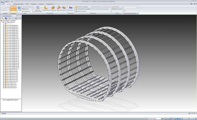
Task: Toggle checkbox of last Keret part in tree
Action: click(x=4, y=88)
